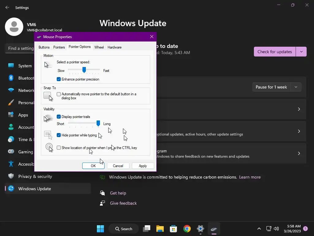This screenshot has height=236, width=314.
Task: Open the Insider program feedback chevron
Action: [299, 153]
